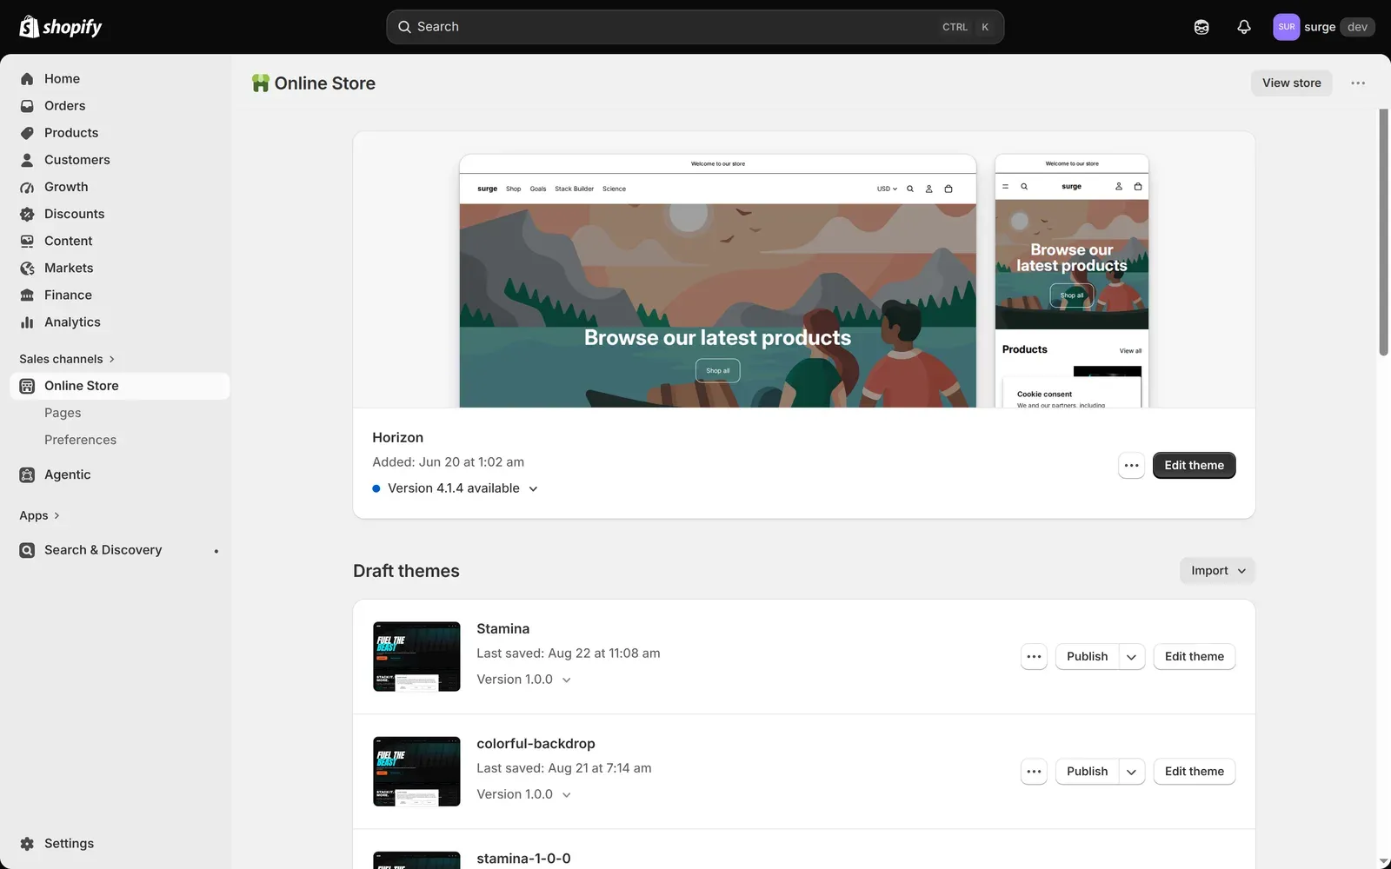Edit the Horizon theme

(1194, 466)
